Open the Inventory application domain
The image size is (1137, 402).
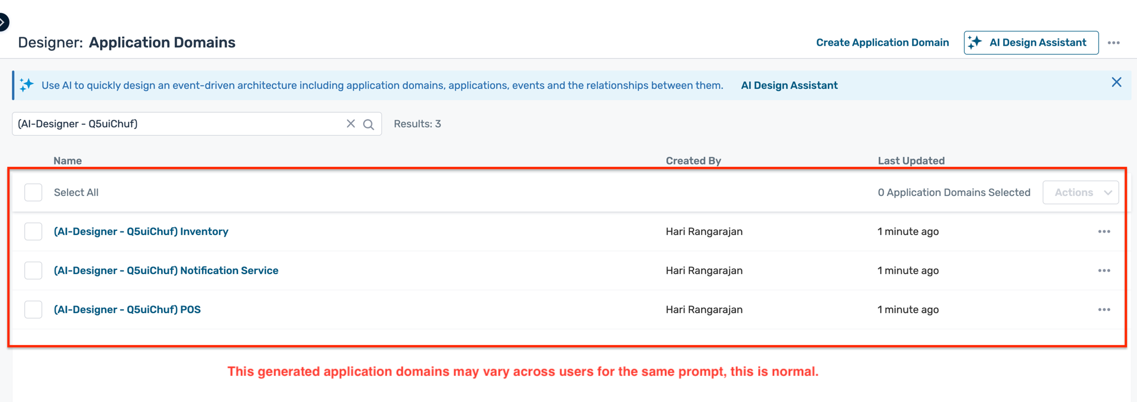tap(141, 231)
